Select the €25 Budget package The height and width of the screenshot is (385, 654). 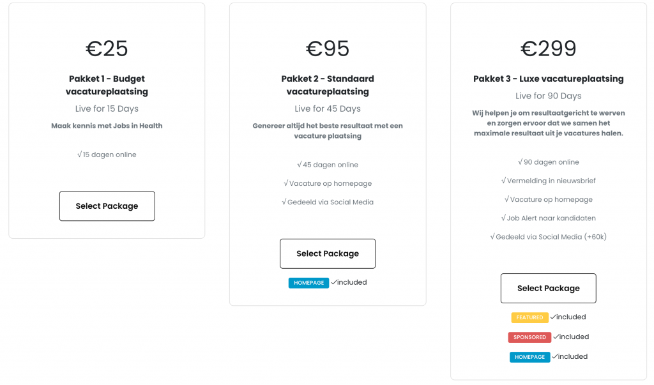coord(107,206)
